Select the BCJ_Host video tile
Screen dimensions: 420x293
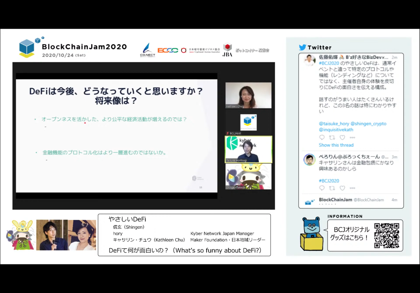tap(248, 122)
